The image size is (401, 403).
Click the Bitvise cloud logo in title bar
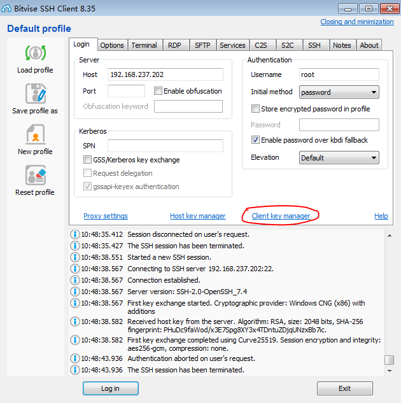(6, 8)
